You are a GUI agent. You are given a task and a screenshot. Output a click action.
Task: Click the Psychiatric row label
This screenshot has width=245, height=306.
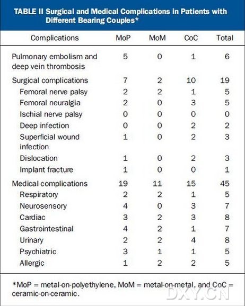point(38,251)
